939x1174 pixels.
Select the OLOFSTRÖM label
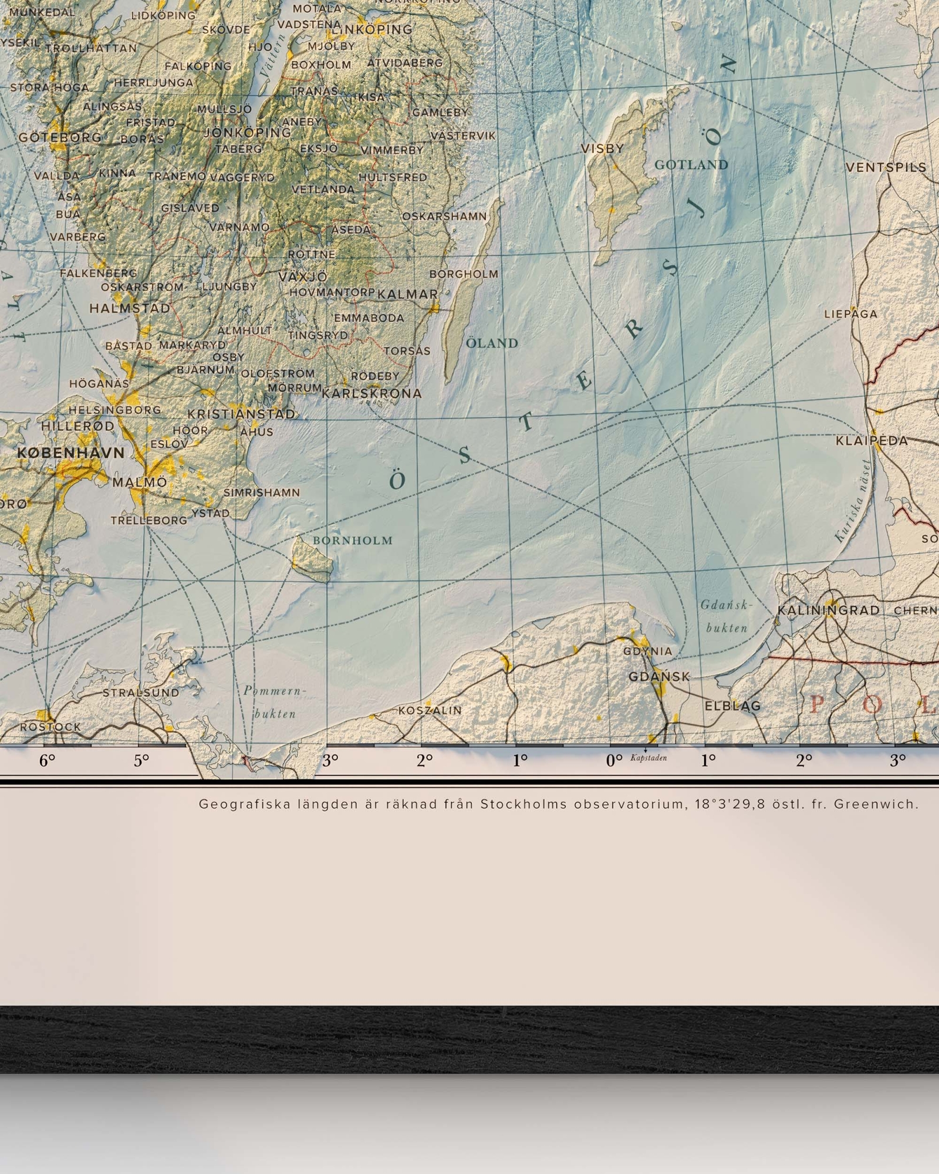(x=278, y=373)
